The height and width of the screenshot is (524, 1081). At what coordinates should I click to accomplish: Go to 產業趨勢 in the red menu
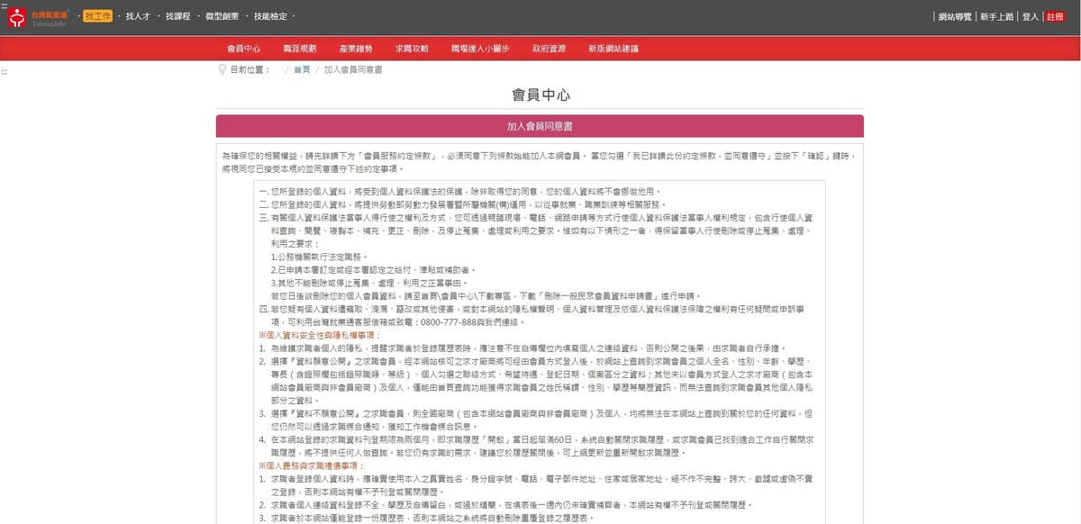(356, 49)
